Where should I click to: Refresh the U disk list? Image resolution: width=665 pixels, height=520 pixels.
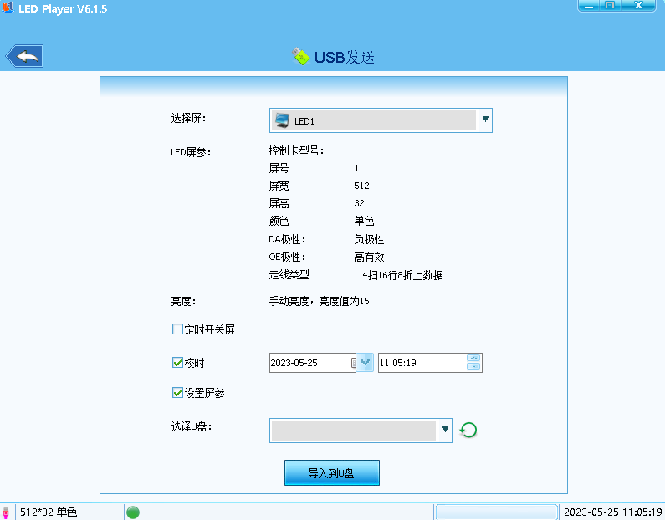coord(469,431)
